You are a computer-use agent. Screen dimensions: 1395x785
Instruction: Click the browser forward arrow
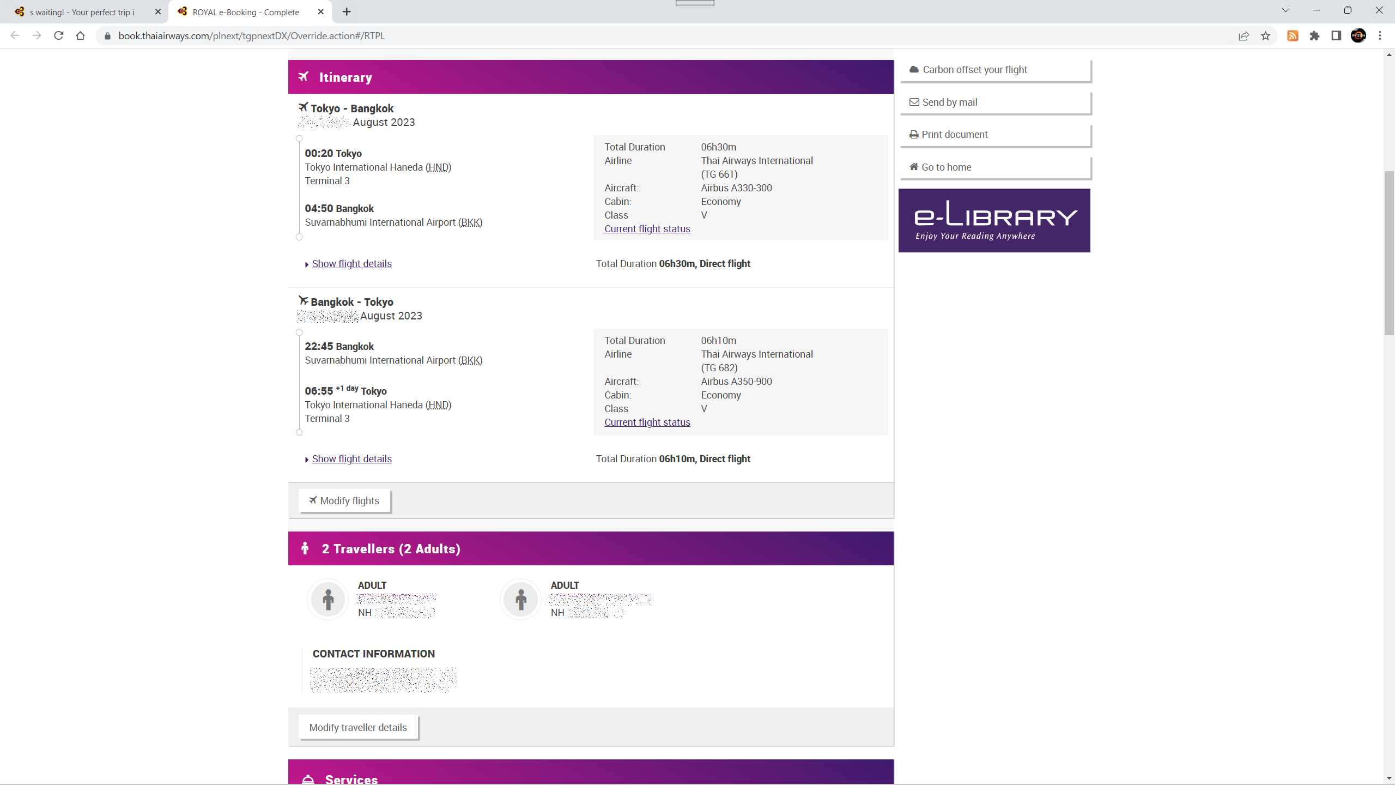point(37,36)
